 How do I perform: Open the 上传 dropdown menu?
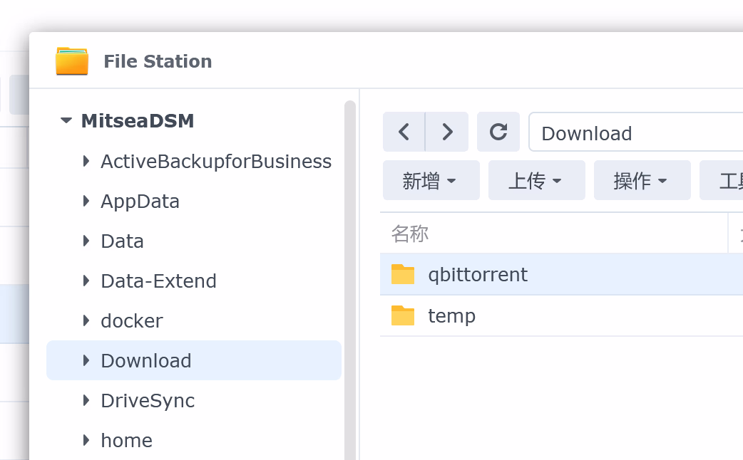pos(536,181)
